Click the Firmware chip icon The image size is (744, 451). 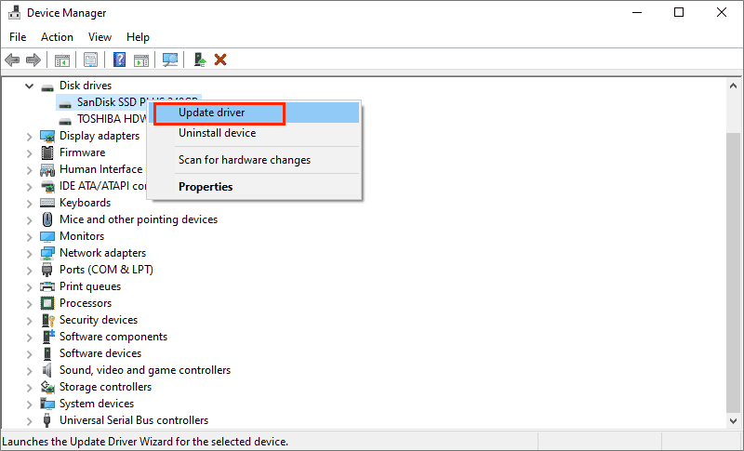(x=47, y=153)
